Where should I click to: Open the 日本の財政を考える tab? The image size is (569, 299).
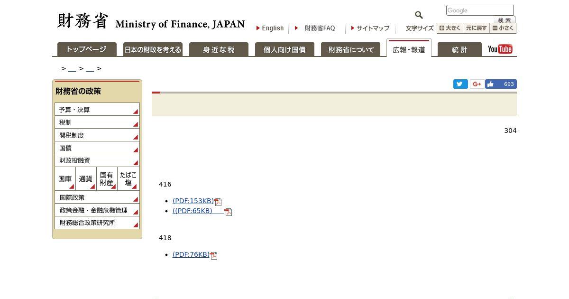coord(153,49)
